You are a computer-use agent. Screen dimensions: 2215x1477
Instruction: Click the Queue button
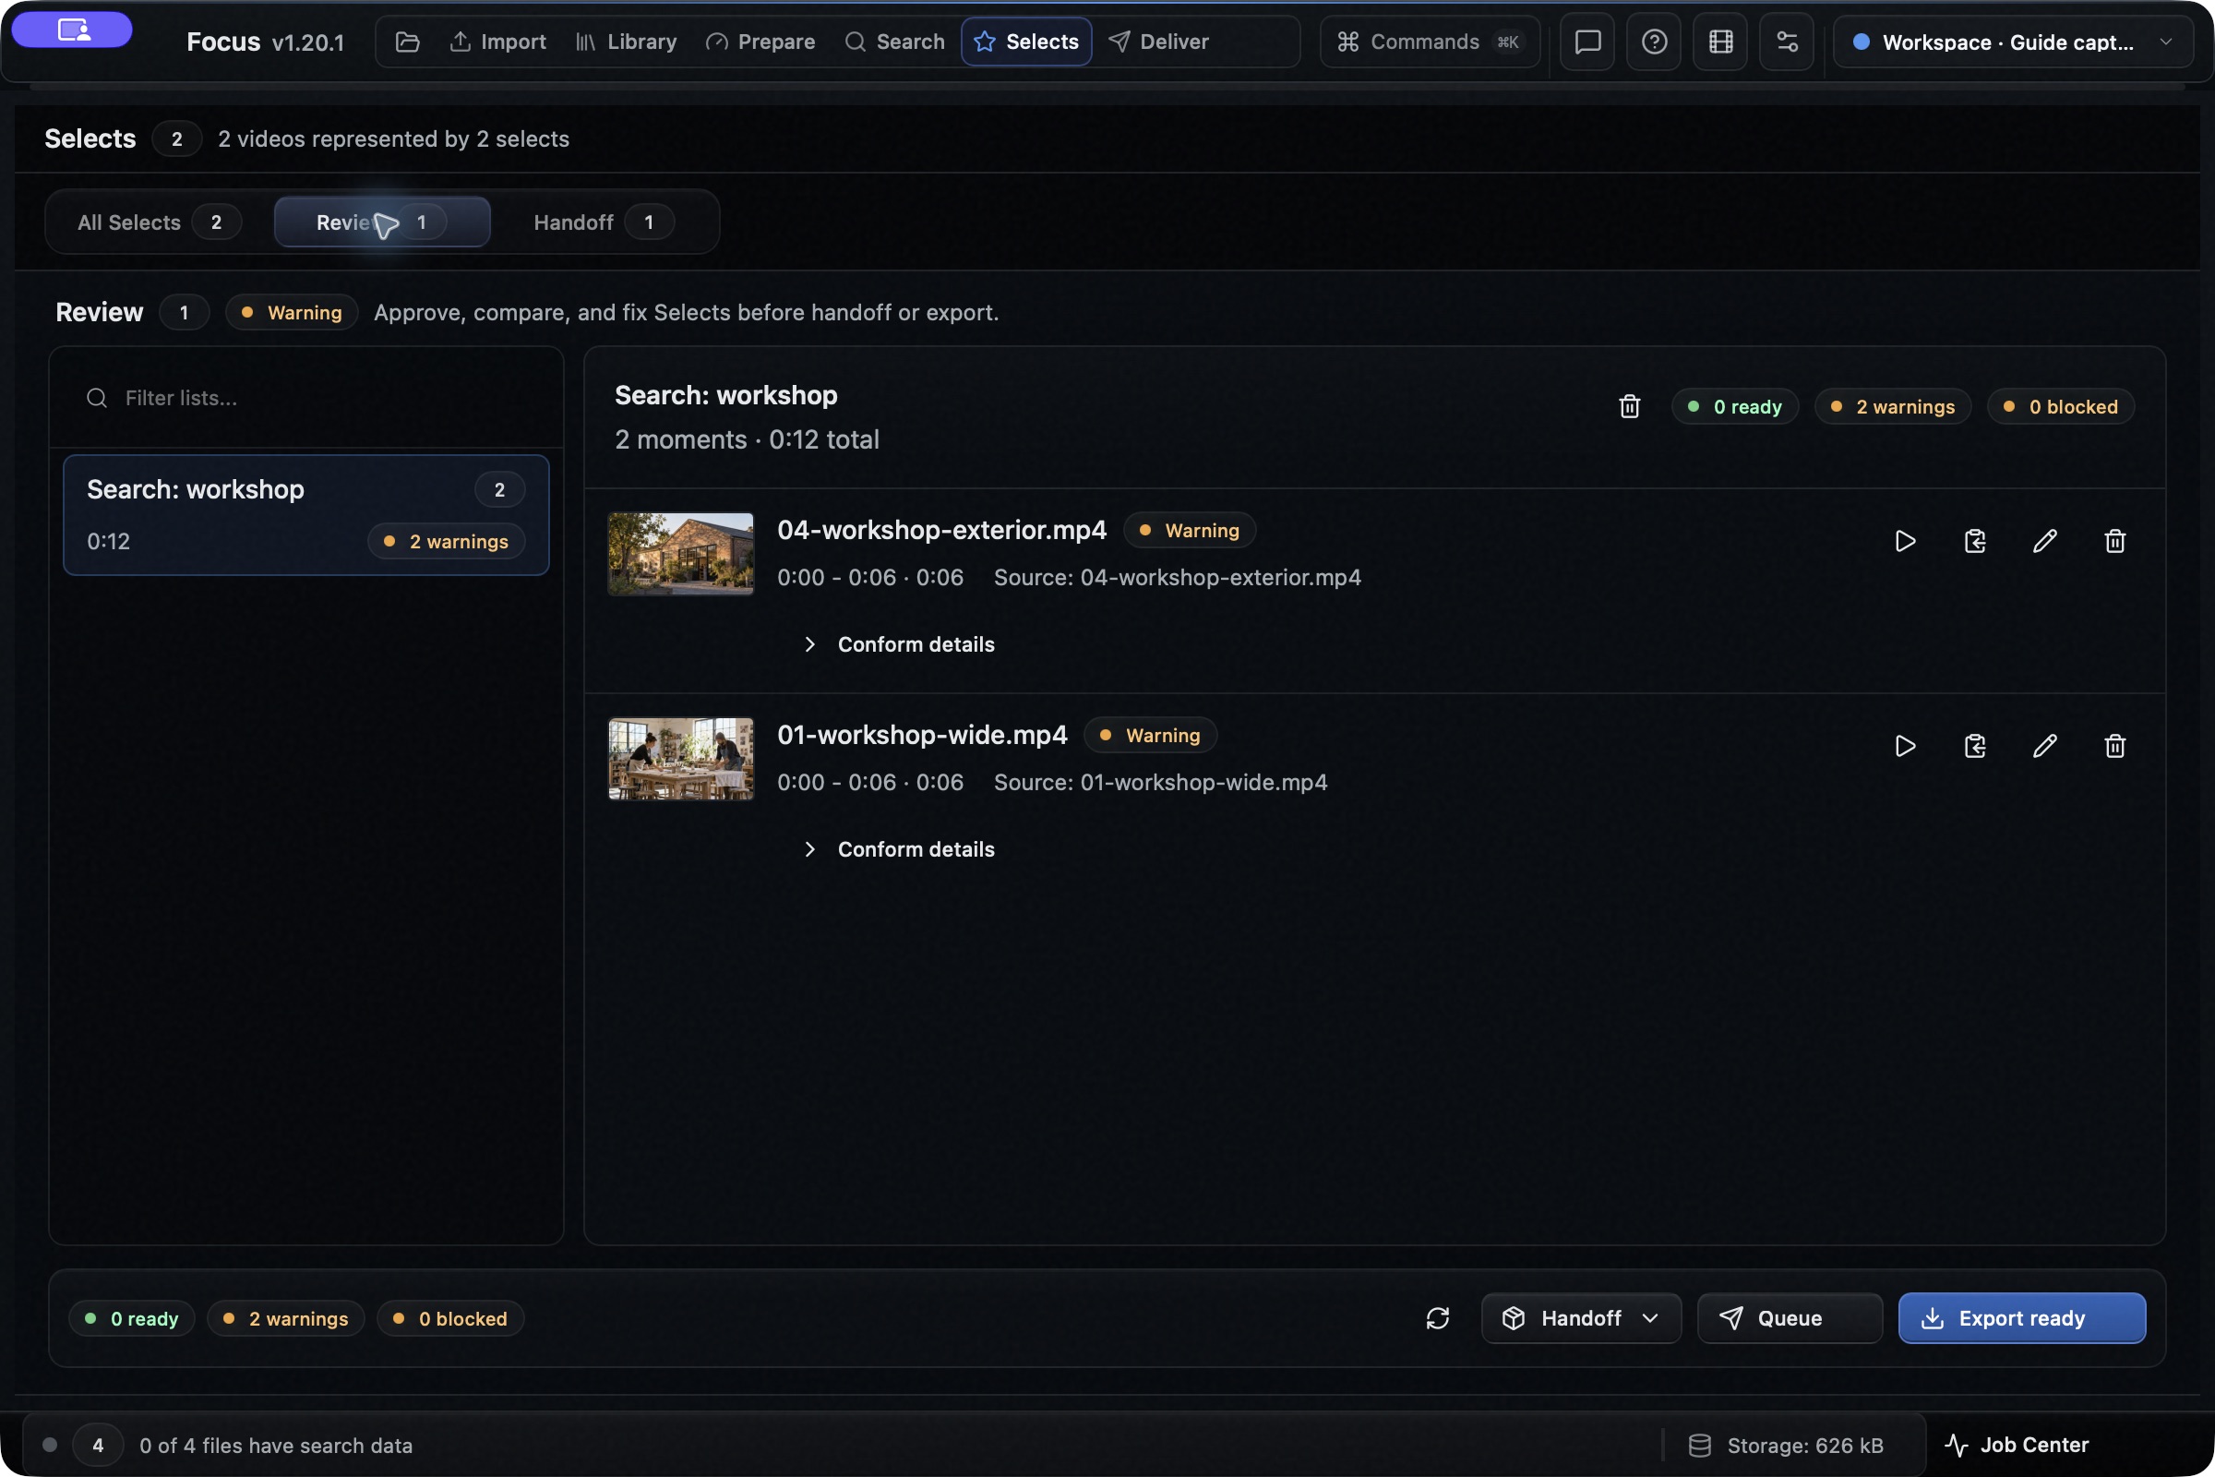(x=1790, y=1318)
